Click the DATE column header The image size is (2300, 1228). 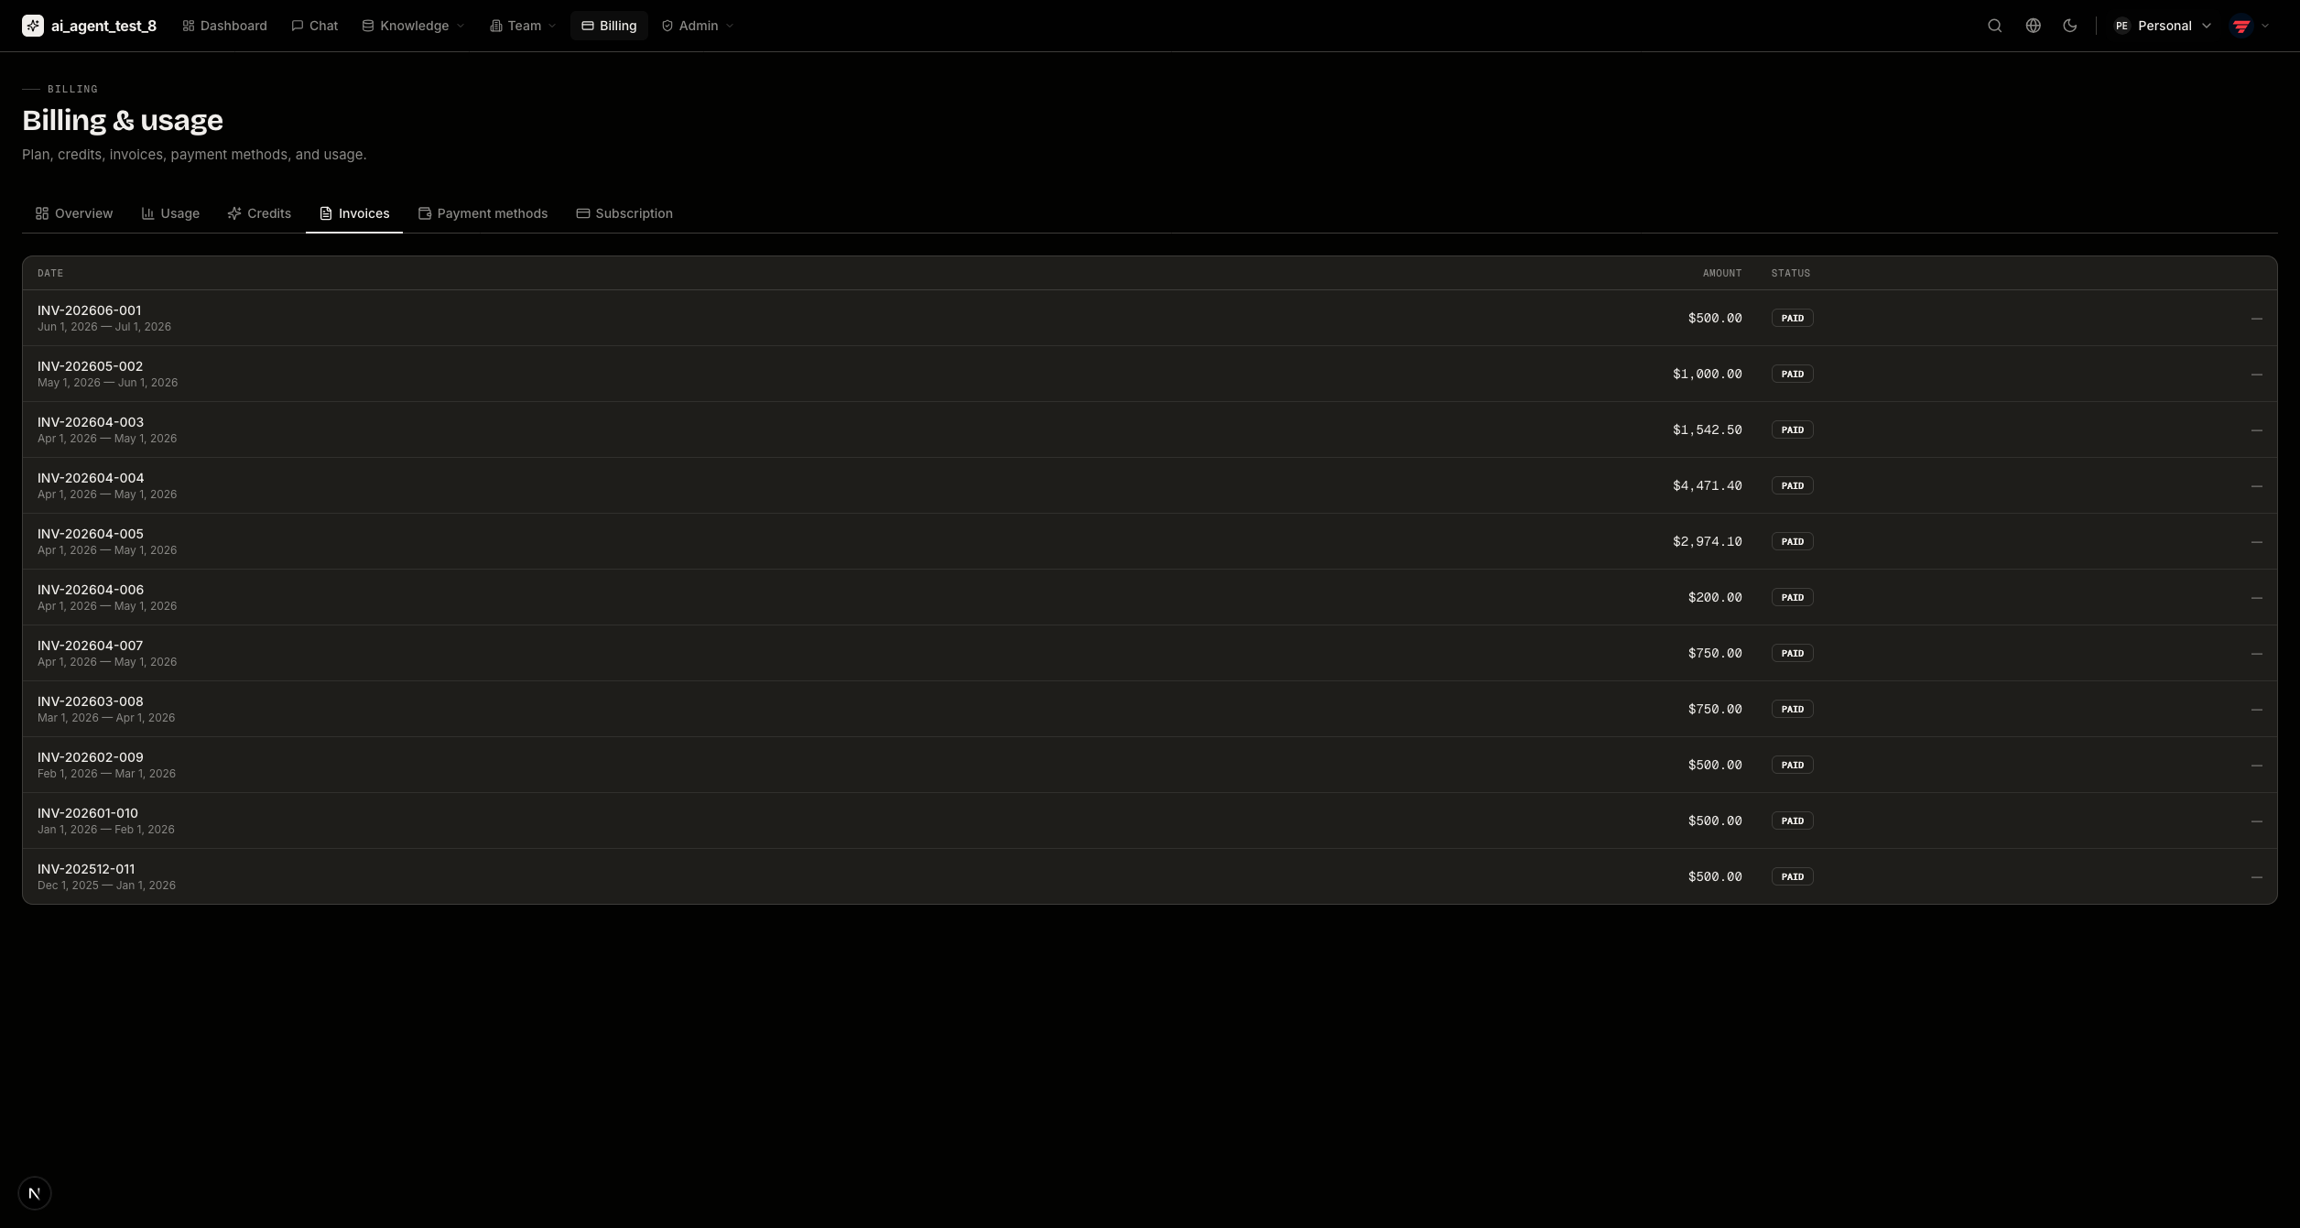(50, 273)
